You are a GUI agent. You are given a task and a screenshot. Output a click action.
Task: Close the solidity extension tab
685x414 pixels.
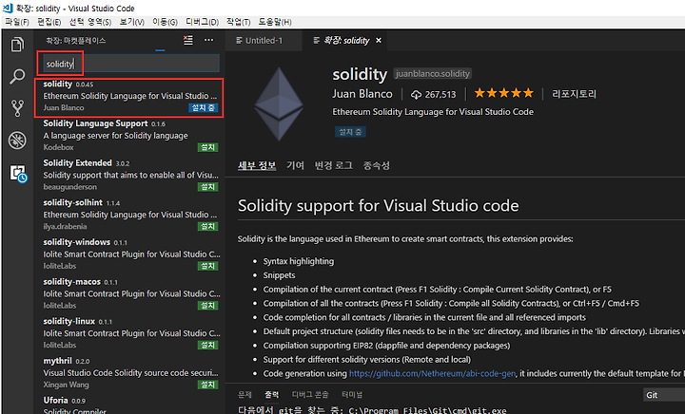tap(379, 41)
